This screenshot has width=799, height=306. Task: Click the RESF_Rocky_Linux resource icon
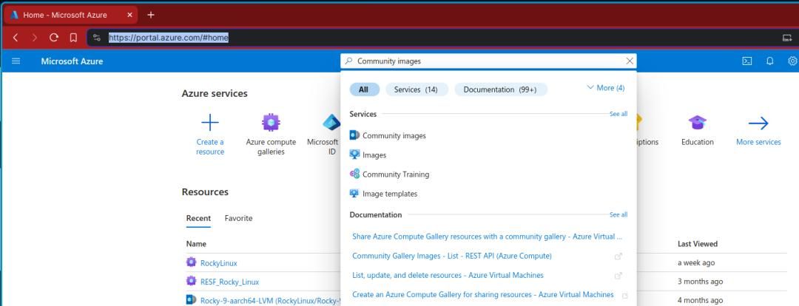click(x=191, y=281)
